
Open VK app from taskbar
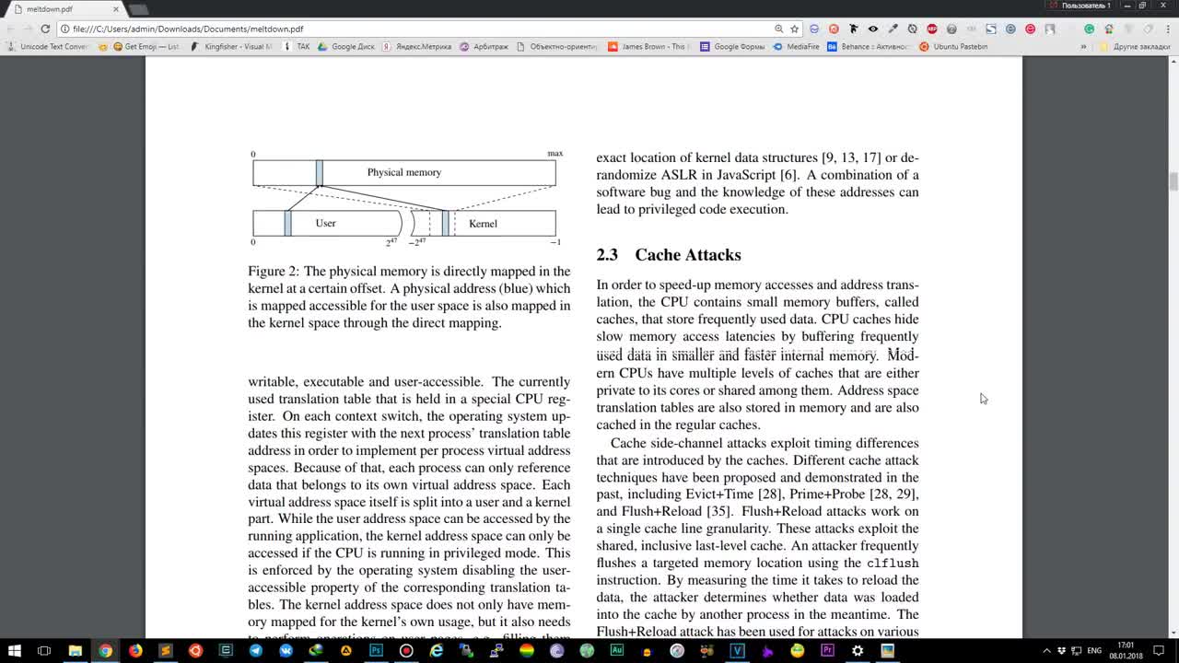pyautogui.click(x=286, y=650)
